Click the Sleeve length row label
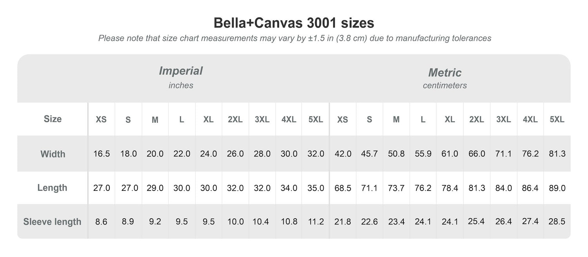 point(52,222)
